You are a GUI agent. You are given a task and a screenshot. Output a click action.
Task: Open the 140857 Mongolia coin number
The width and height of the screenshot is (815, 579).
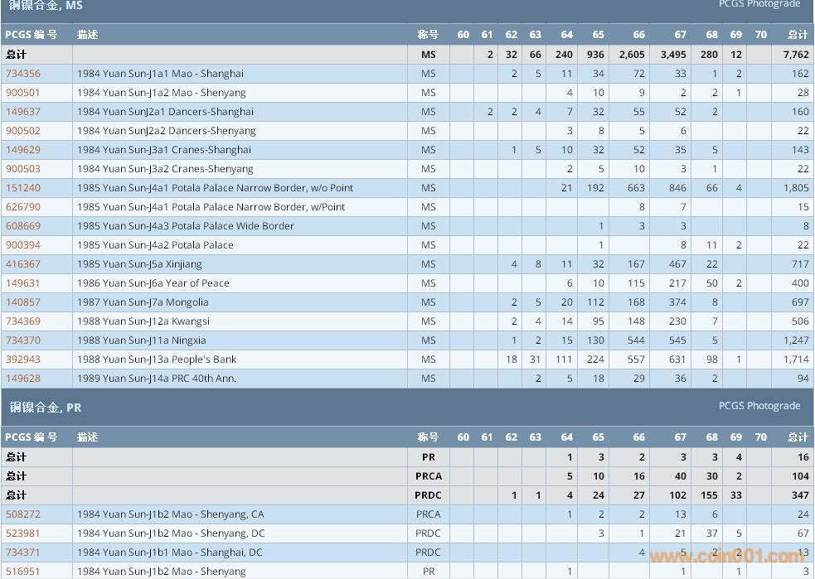tap(23, 302)
